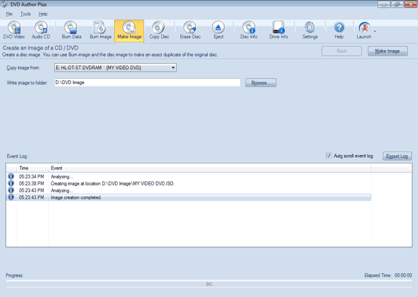Click the Erase Disc icon
418x297 pixels.
(189, 30)
